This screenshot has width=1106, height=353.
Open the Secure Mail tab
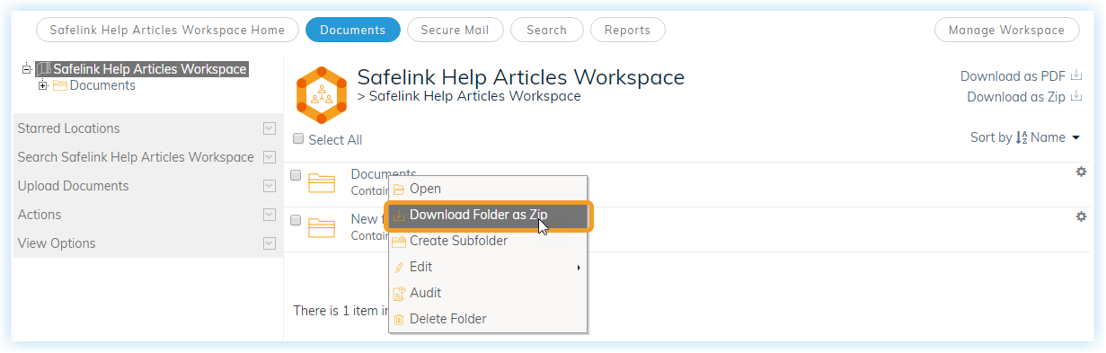tap(456, 30)
